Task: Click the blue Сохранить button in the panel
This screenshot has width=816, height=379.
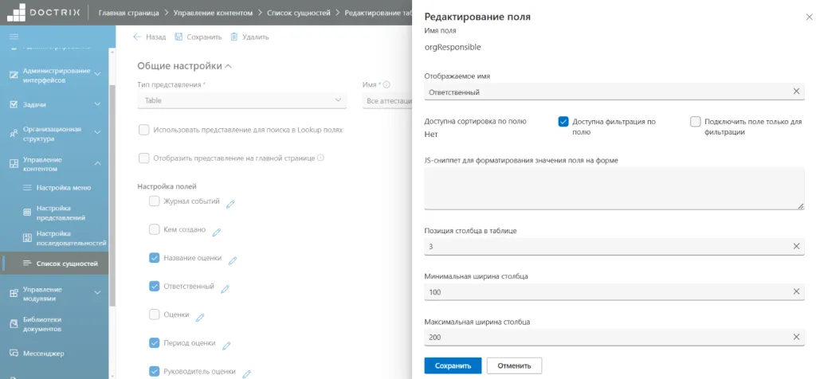Action: pyautogui.click(x=453, y=365)
